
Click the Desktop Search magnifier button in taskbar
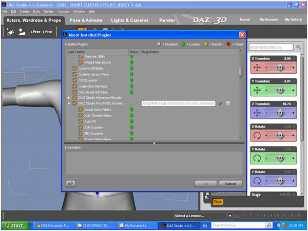click(x=269, y=225)
